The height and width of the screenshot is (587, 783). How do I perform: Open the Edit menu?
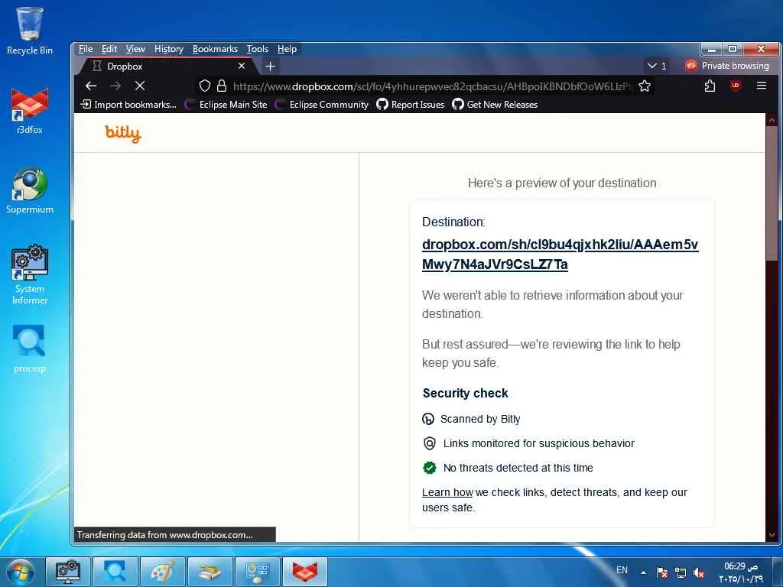(x=109, y=49)
